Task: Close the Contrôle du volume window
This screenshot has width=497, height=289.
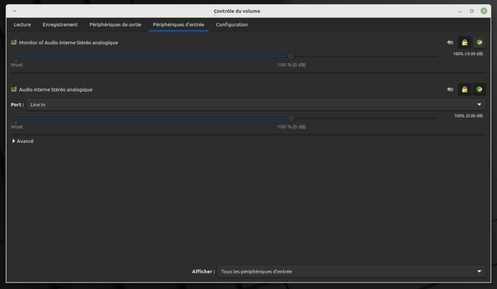Action: (484, 11)
